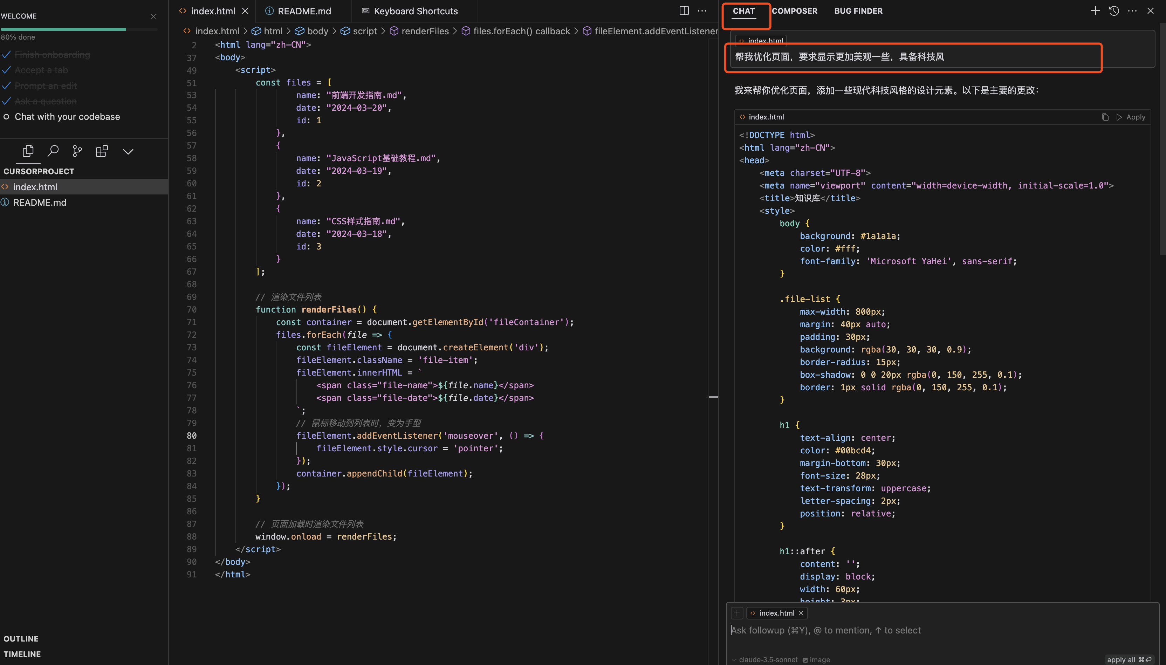This screenshot has height=665, width=1166.
Task: Switch to the COMPOSER tab
Action: pos(794,11)
